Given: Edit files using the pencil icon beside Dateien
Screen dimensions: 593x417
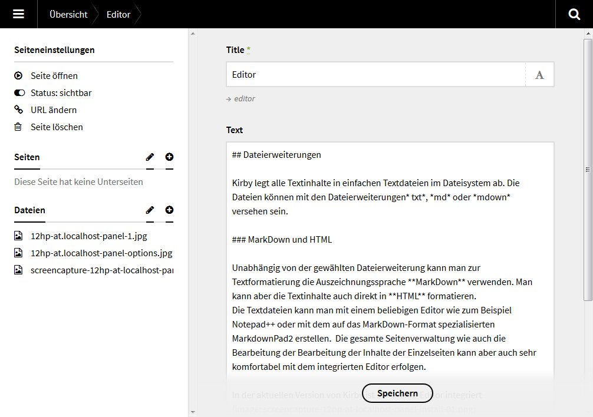Looking at the screenshot, I should [150, 210].
